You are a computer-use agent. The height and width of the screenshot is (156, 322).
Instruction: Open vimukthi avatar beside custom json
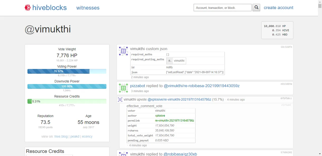click(x=123, y=51)
